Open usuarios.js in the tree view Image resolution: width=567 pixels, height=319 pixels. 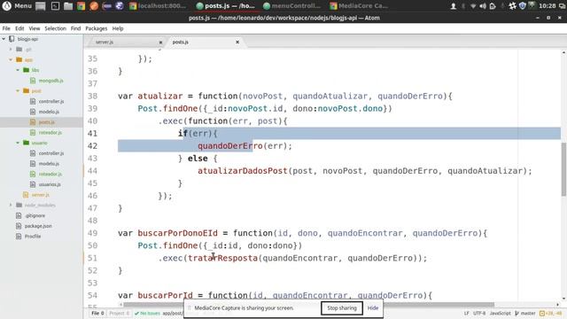click(50, 184)
